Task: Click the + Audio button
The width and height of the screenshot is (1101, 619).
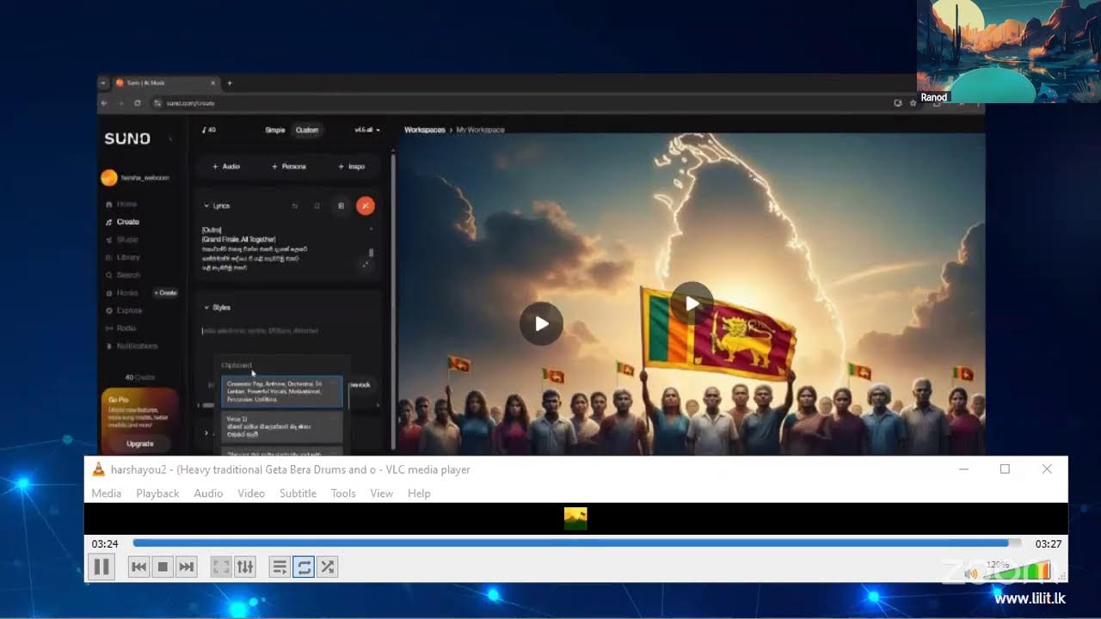Action: [226, 166]
